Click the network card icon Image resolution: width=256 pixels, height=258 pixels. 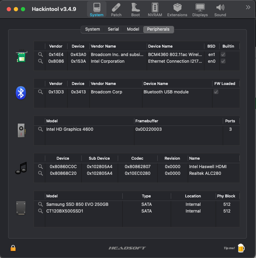coord(21,56)
